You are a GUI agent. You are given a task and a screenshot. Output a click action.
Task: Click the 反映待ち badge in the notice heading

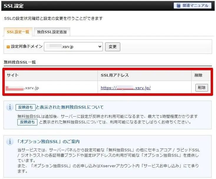point(25,107)
